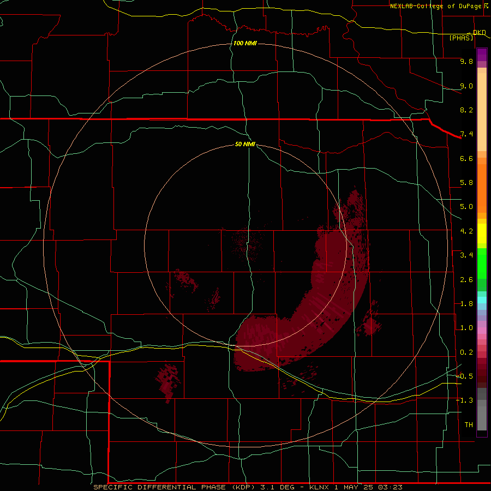Click the 0.2 scale value

click(x=466, y=352)
